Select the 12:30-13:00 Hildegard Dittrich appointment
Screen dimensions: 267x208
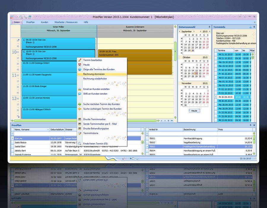point(49,113)
